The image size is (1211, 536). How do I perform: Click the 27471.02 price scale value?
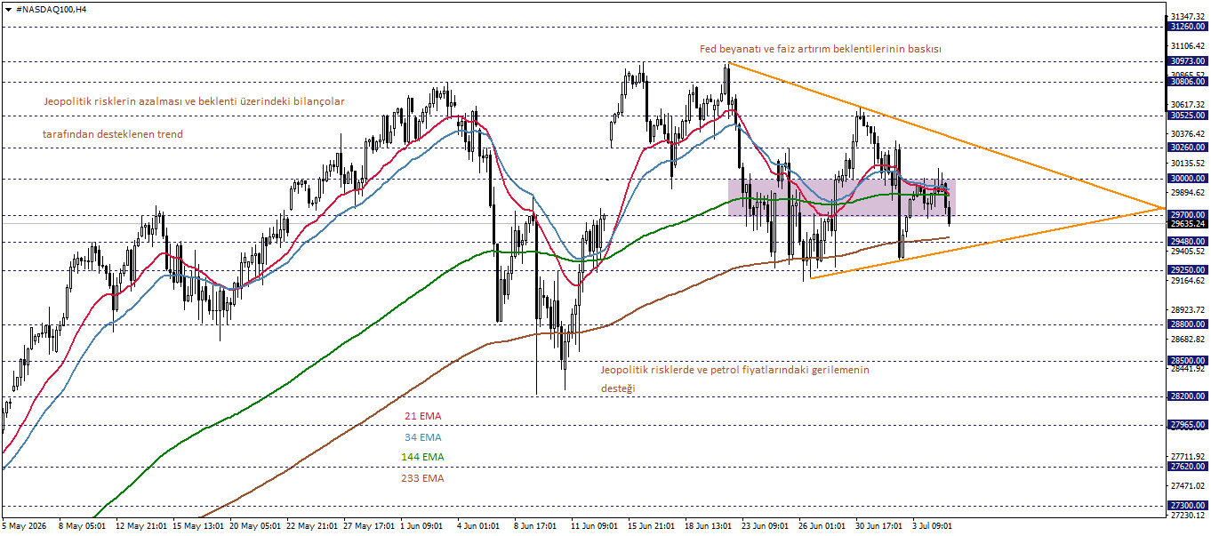click(1188, 485)
